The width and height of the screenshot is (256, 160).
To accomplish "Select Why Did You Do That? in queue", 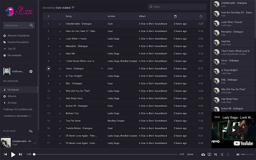I will [233, 91].
